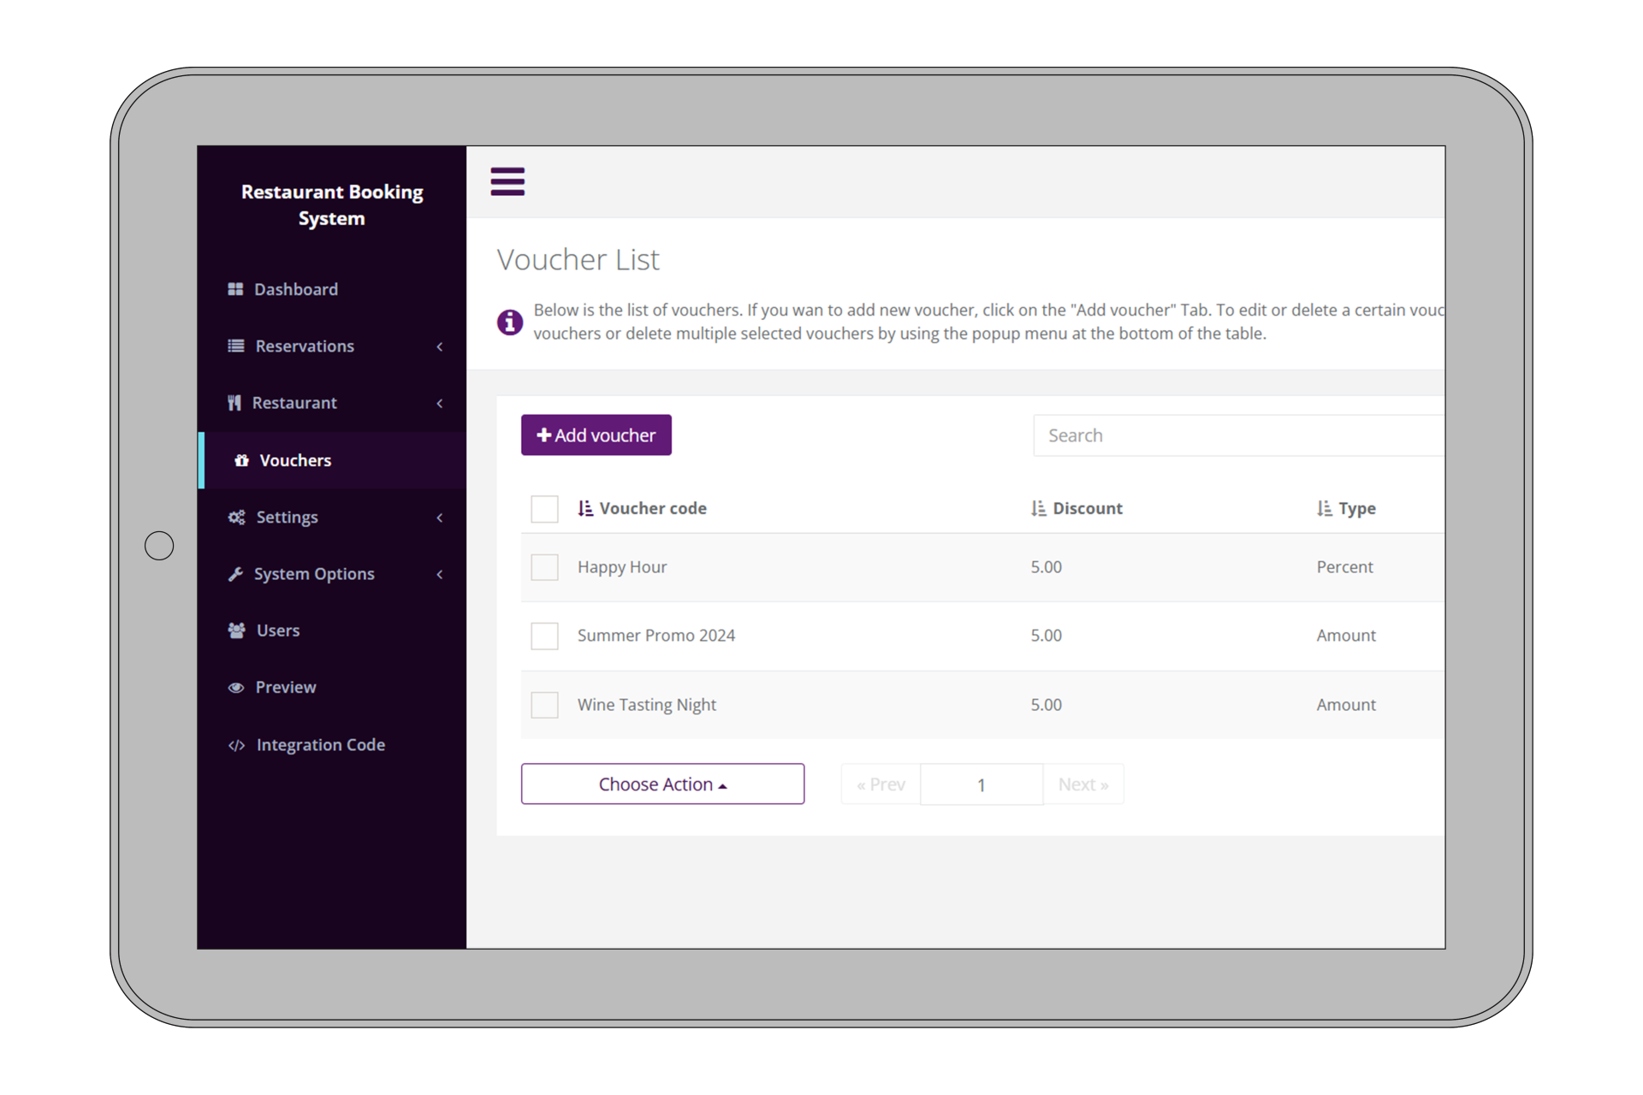Click the Vouchers gift icon
This screenshot has height=1095, width=1643.
242,460
